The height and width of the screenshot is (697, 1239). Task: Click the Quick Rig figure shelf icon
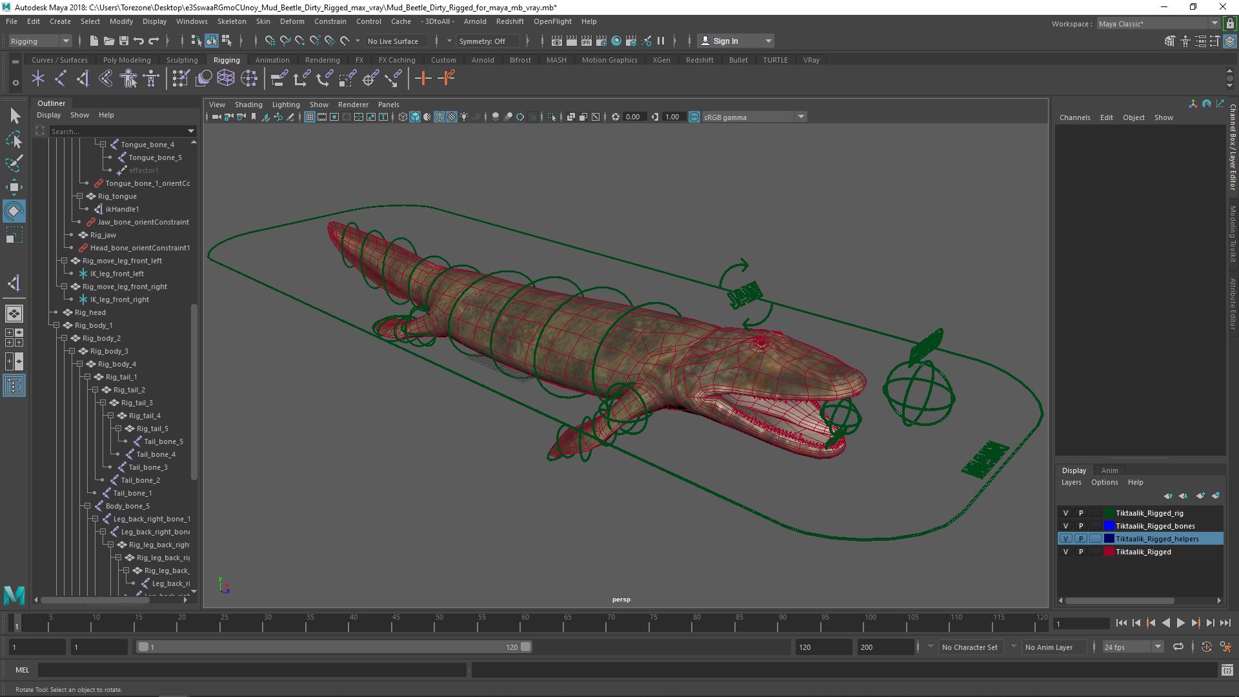tap(129, 79)
